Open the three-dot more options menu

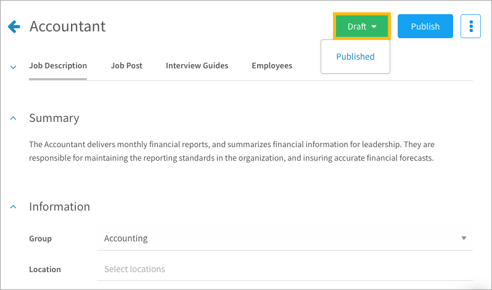pyautogui.click(x=470, y=26)
